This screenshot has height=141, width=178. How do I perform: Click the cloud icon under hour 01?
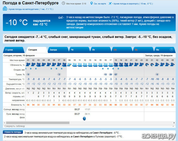point(28,65)
